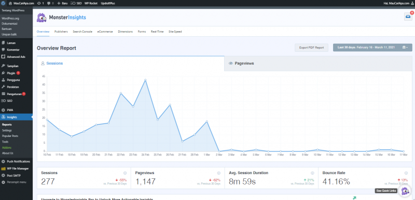415x200 pixels.
Task: Open the WordPress logo menu
Action: coord(3,3)
